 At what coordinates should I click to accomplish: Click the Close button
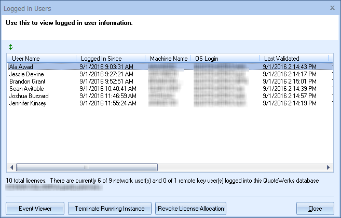(315, 209)
